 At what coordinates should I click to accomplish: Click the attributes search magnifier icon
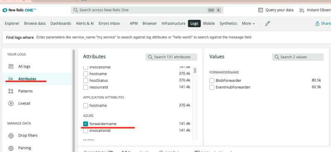tap(150, 57)
